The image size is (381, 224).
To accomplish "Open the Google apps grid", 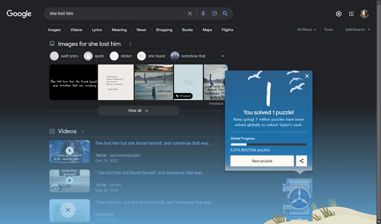I will coord(351,14).
